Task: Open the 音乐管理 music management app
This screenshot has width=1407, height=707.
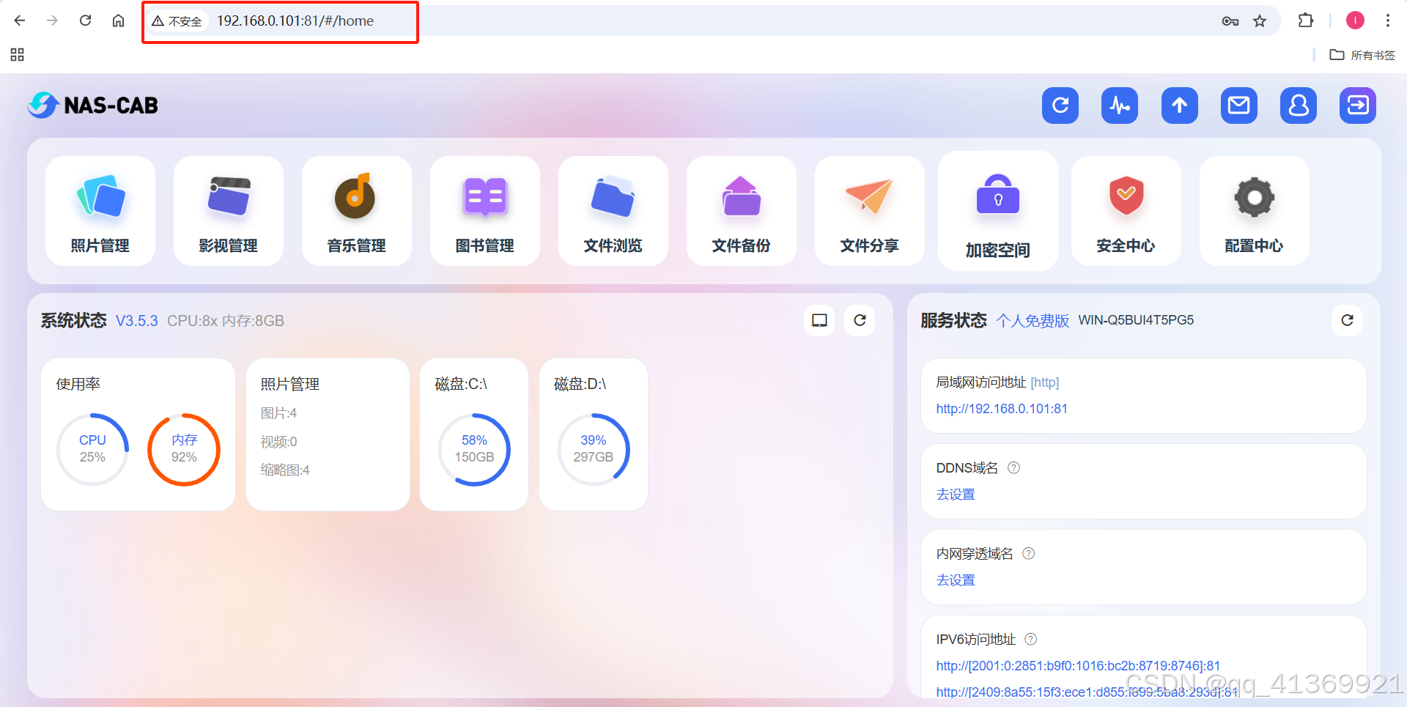Action: (x=357, y=211)
